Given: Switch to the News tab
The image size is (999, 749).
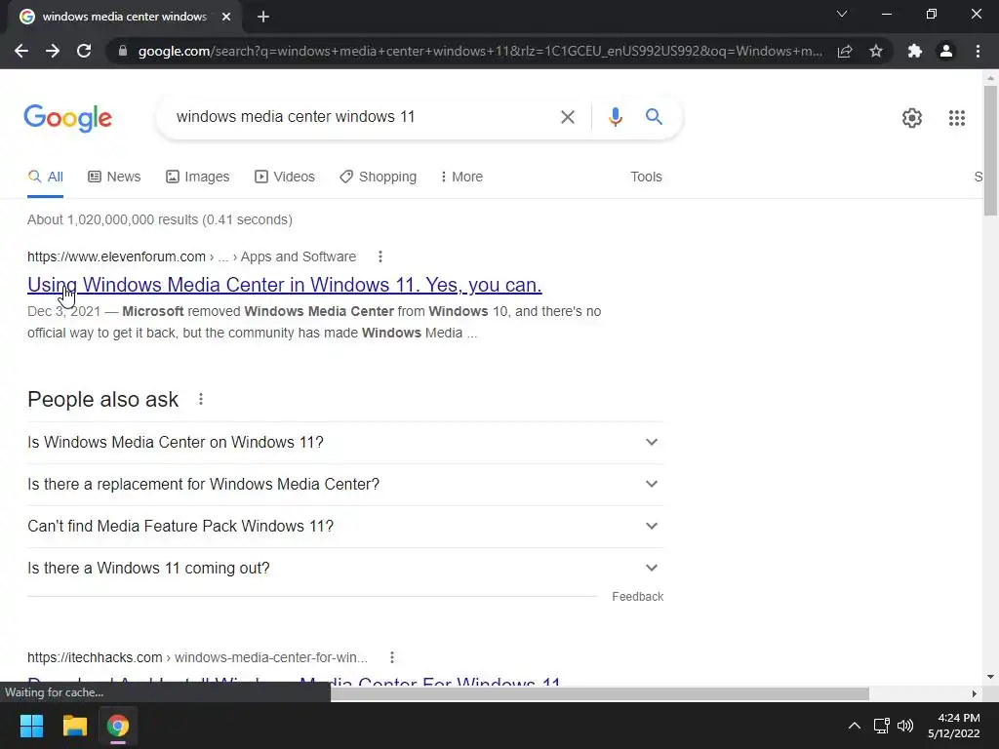Looking at the screenshot, I should coord(114,177).
